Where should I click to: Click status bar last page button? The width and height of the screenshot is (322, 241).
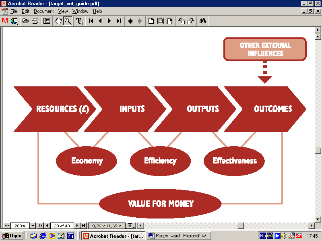coord(83,226)
